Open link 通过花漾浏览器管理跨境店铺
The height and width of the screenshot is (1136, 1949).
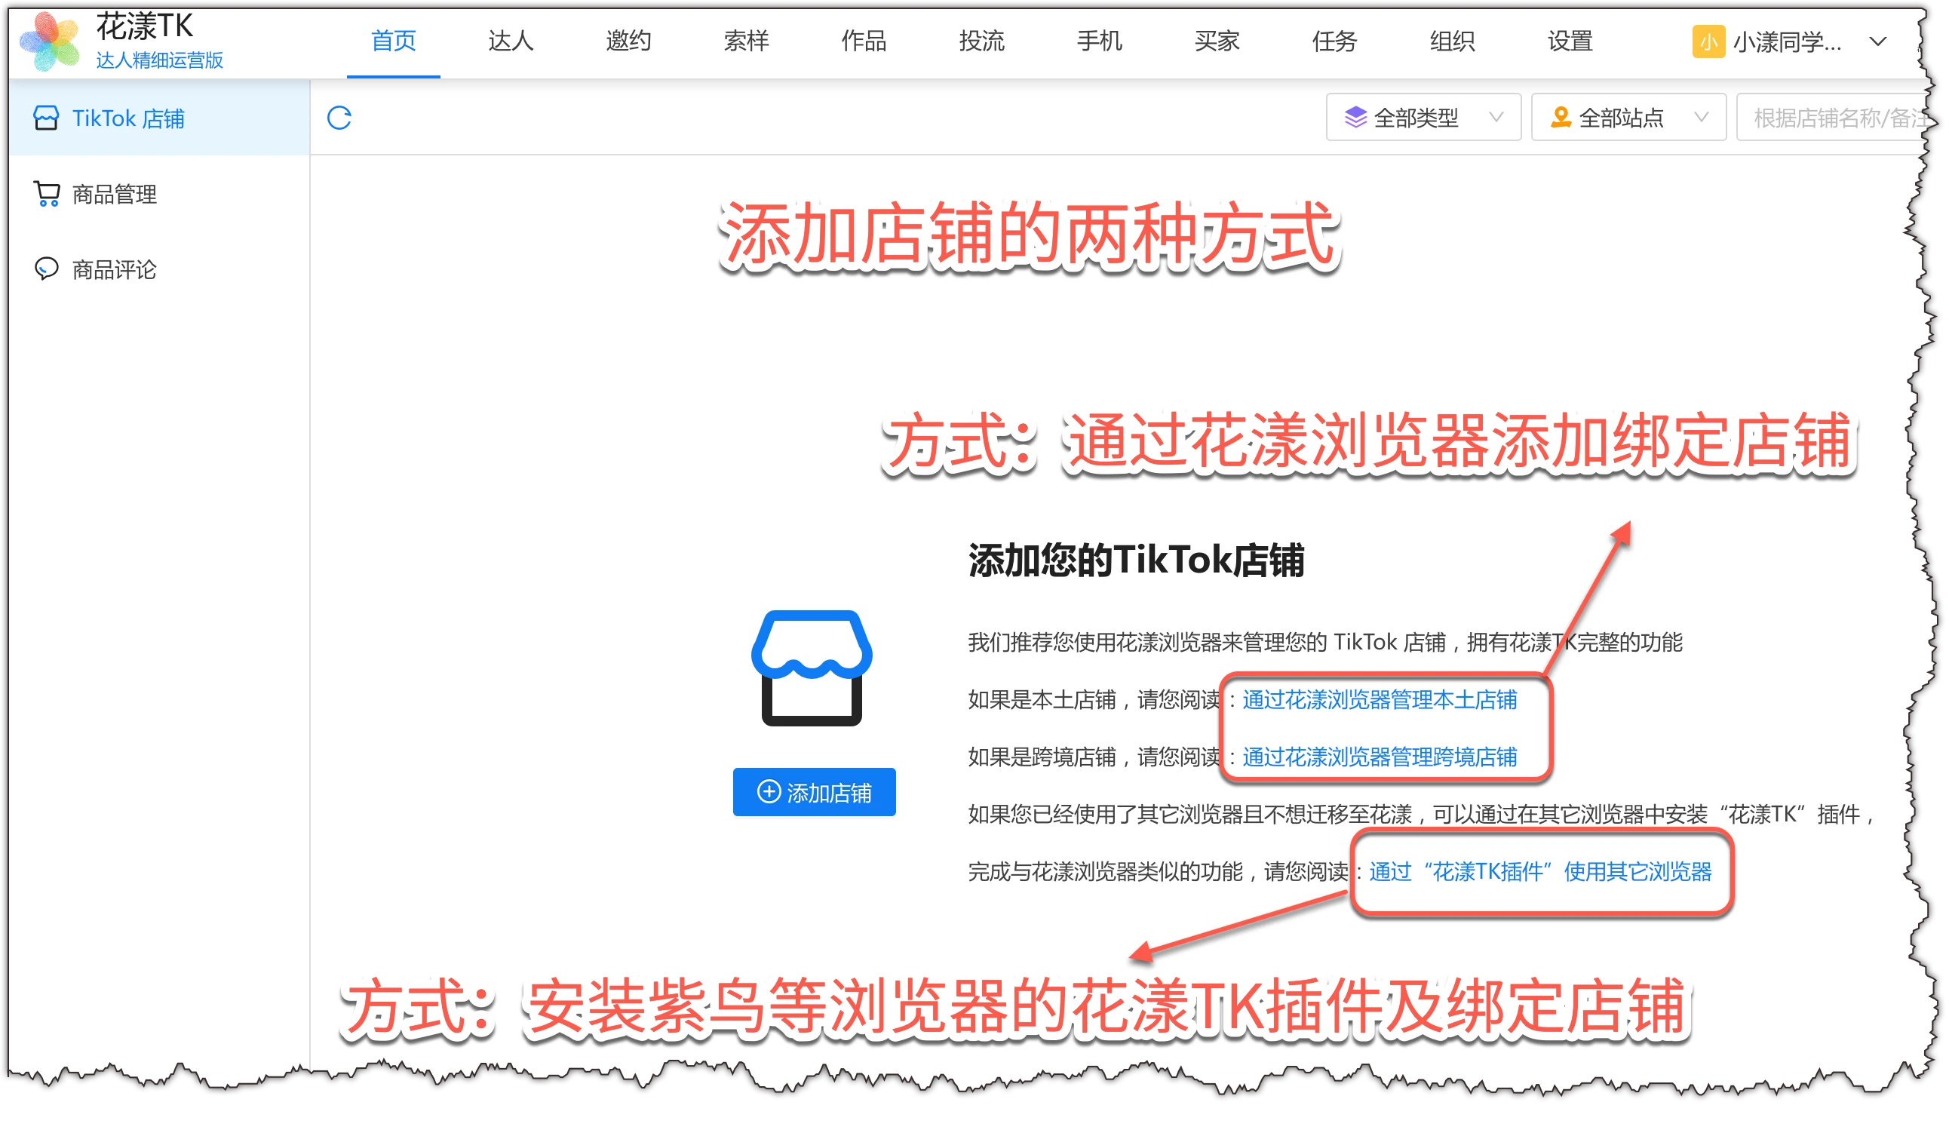click(x=1379, y=757)
